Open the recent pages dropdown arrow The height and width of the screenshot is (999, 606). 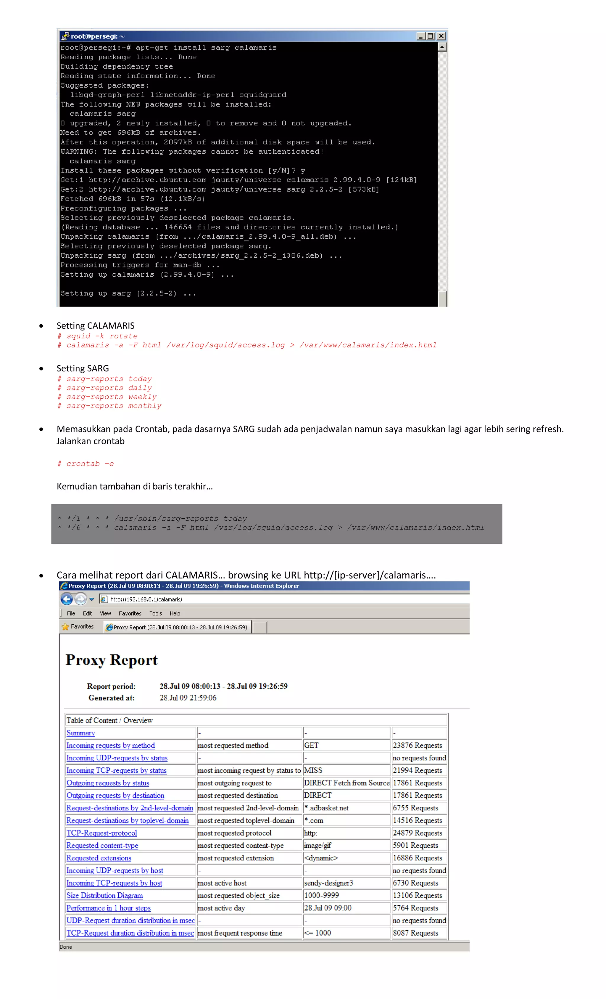coord(91,599)
